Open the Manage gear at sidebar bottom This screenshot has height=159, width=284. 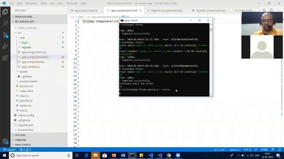pos(5,141)
